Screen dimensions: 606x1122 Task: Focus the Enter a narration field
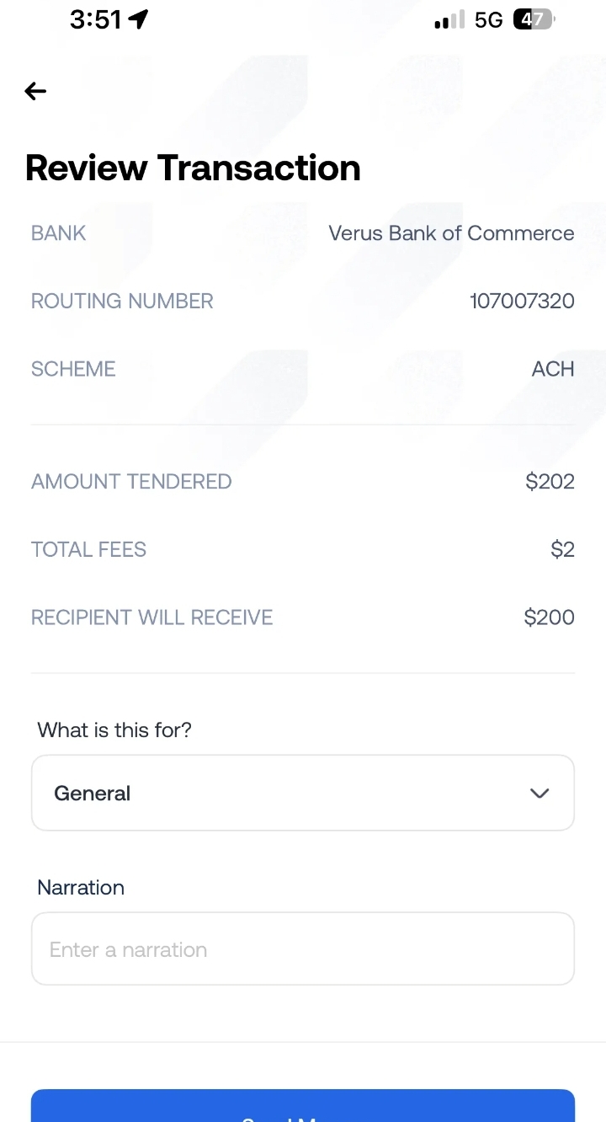tap(303, 948)
